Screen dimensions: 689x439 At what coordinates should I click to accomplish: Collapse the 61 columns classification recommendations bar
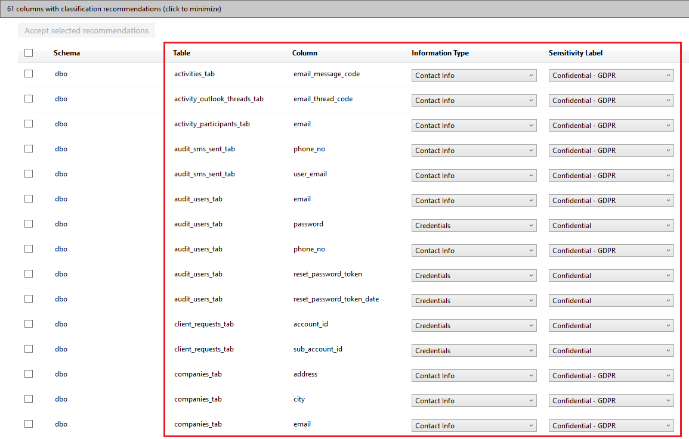tap(114, 9)
